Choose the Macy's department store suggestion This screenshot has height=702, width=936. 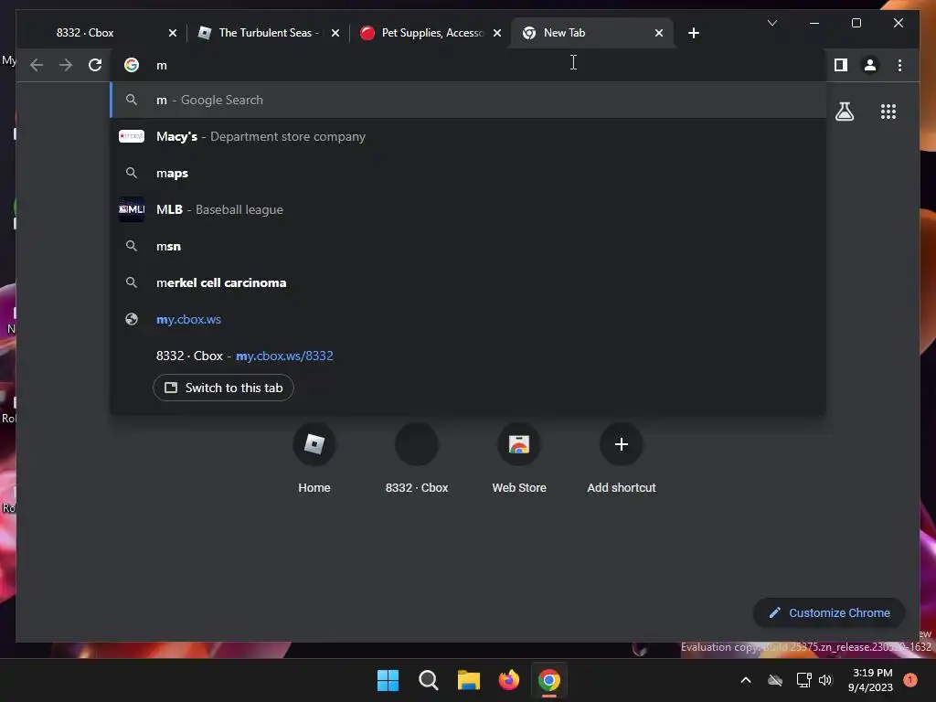468,137
